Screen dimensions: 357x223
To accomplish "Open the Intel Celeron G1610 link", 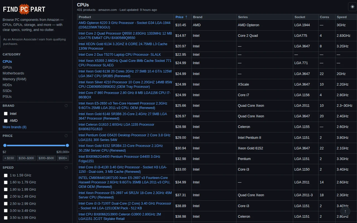I will 116,127.
